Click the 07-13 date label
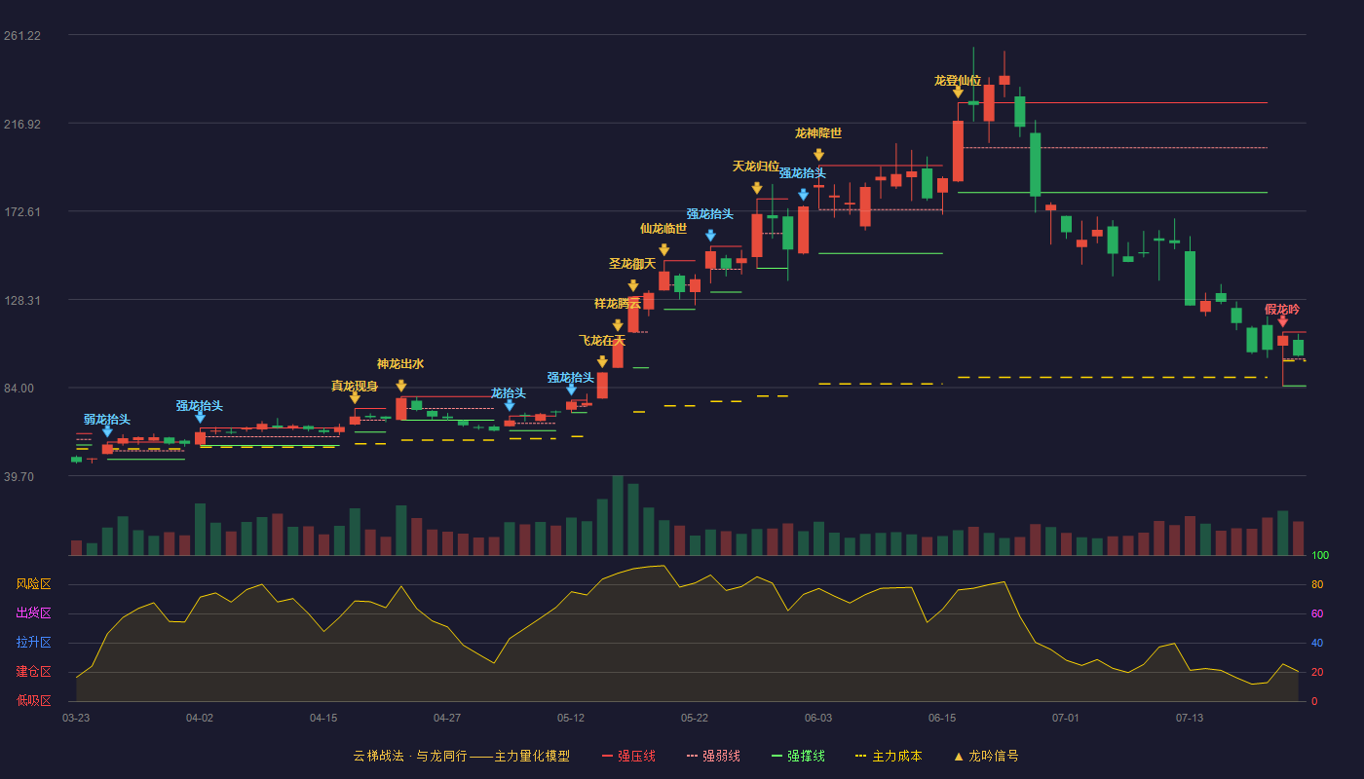This screenshot has width=1364, height=779. pyautogui.click(x=1190, y=718)
